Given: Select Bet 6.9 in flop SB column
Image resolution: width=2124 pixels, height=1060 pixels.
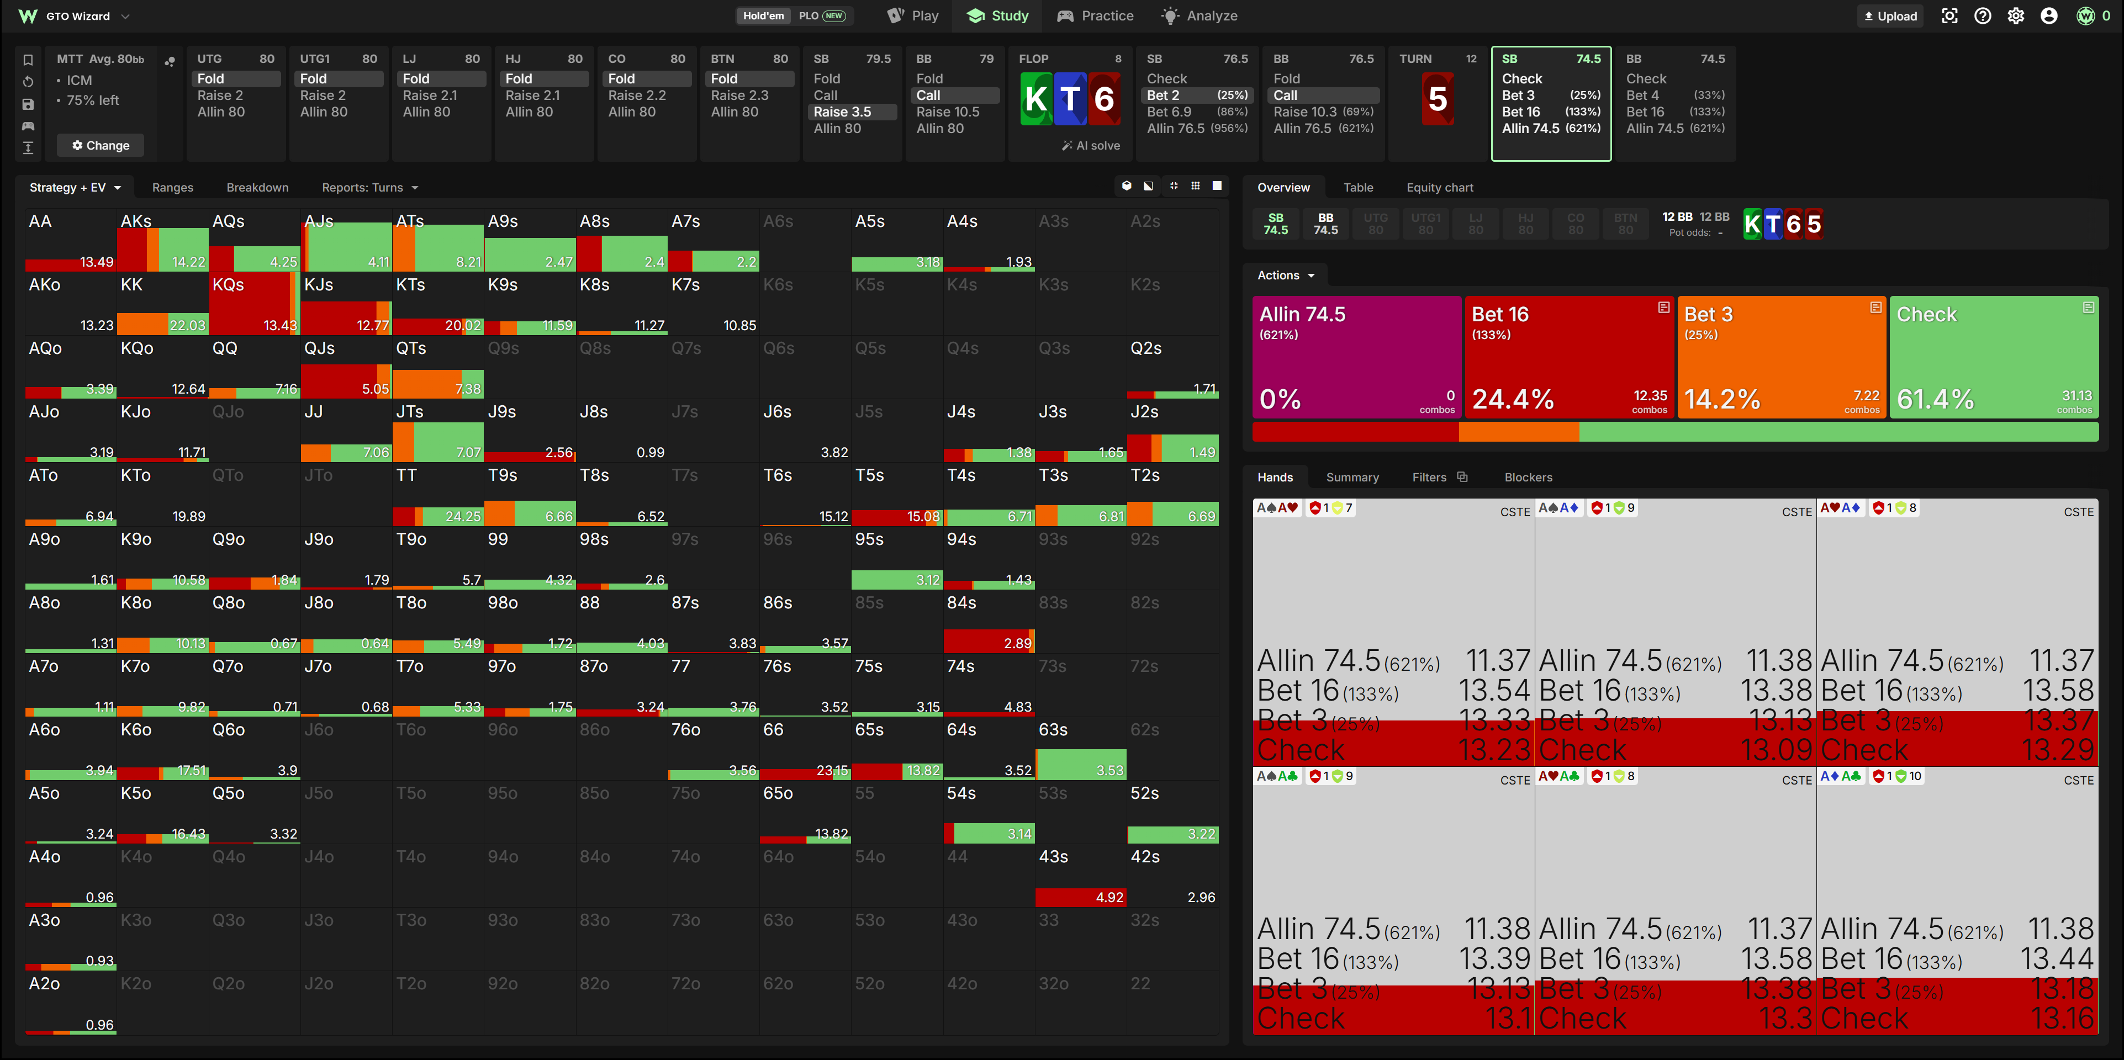Looking at the screenshot, I should click(1197, 112).
